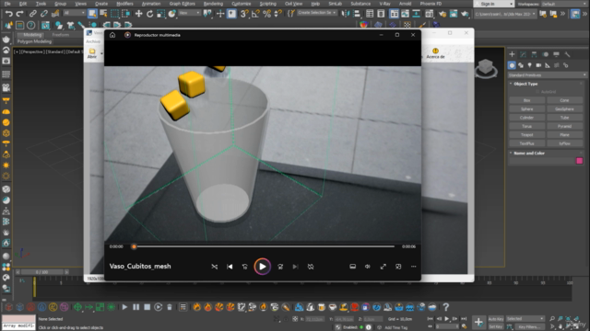Switch to the Modify command panel tab
The width and height of the screenshot is (590, 331).
coord(523,54)
